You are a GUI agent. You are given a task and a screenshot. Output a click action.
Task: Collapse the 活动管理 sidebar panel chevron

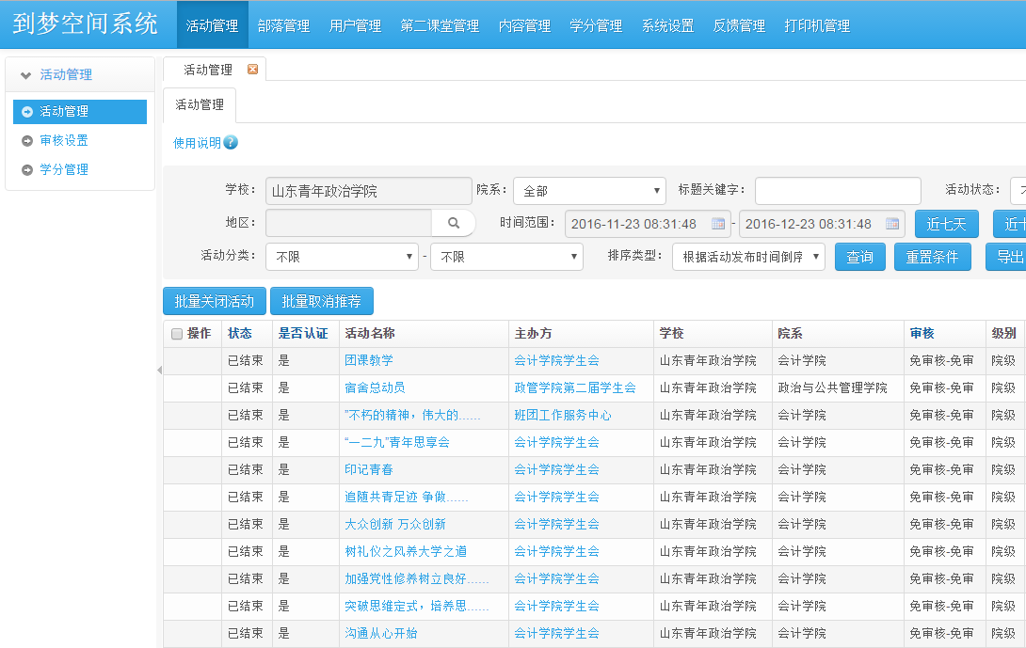[x=25, y=75]
